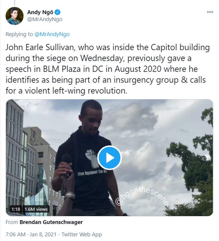Click Andy Ngô's profile avatar
This screenshot has width=219, height=241.
point(14,16)
